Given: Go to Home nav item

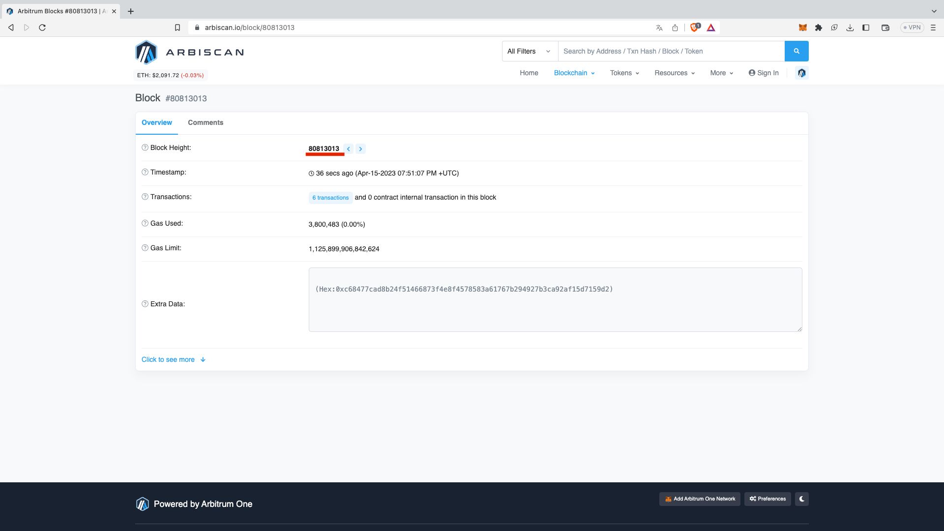Looking at the screenshot, I should pos(529,73).
